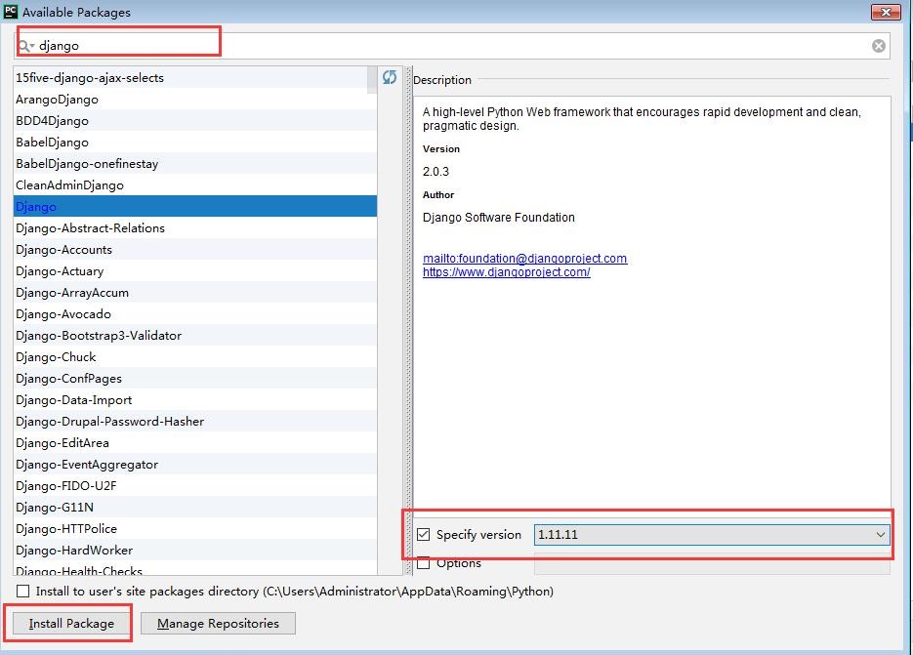Select the CleanAdminDjango package
Screen dimensions: 913x655
pos(195,185)
